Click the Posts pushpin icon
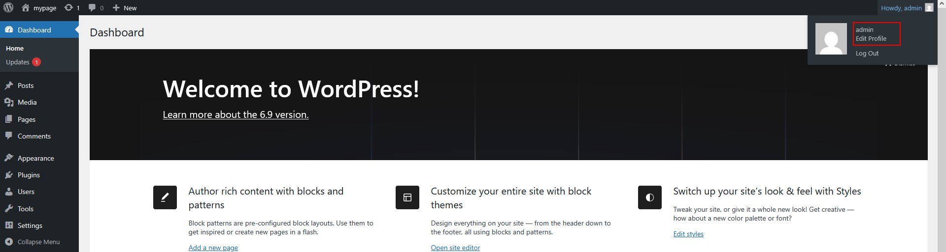Viewport: 946px width, 252px height. tap(9, 85)
